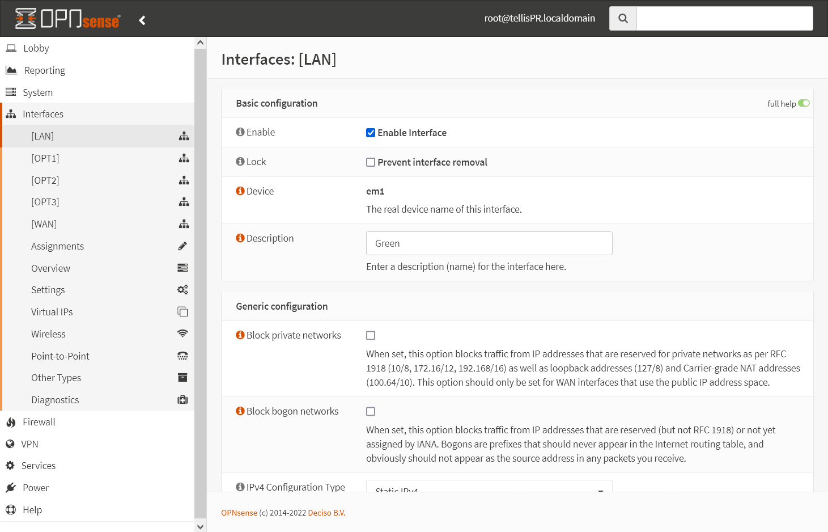Viewport: 828px width, 532px height.
Task: Open Diagnostics via the camera icon
Action: pos(182,399)
